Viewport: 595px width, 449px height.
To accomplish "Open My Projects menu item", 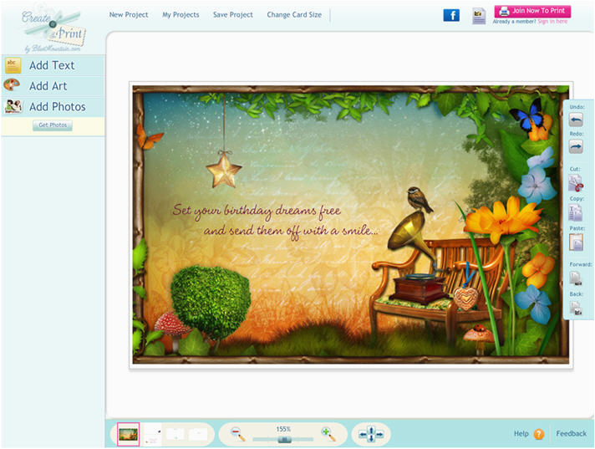I will click(181, 15).
